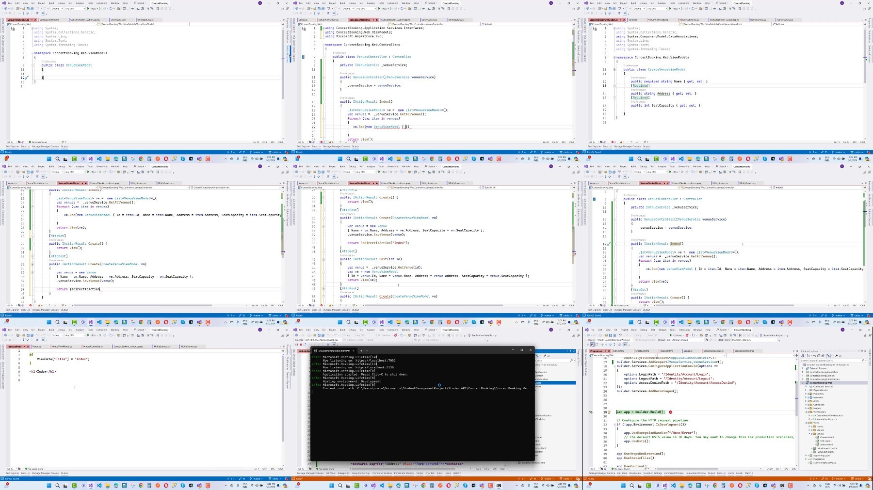873x490 pixels.
Task: Open the Call Stack tab below Program.cs
Action: [622, 473]
